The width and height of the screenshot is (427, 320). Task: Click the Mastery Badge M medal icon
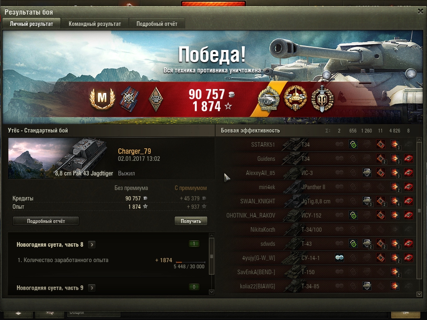pos(102,98)
